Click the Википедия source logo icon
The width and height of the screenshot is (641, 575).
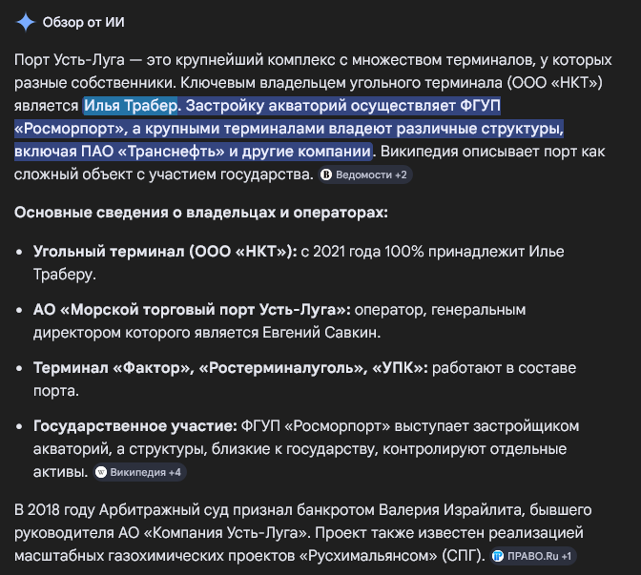[x=100, y=472]
